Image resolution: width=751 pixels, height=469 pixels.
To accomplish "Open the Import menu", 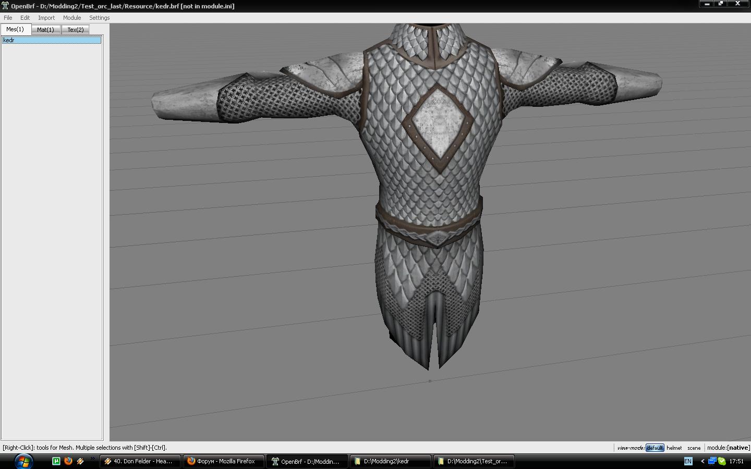I will [46, 18].
